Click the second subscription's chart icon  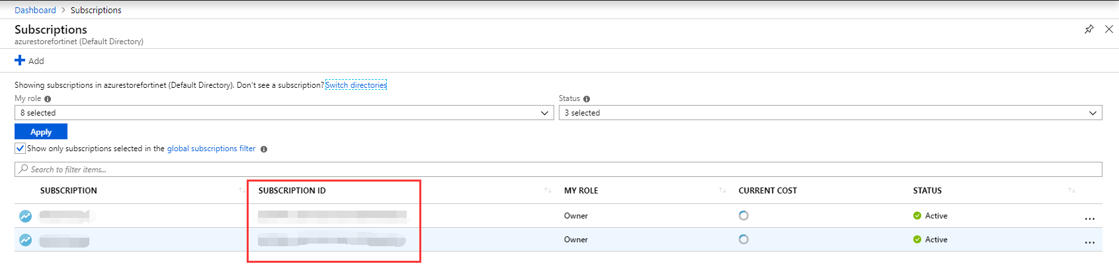[25, 240]
